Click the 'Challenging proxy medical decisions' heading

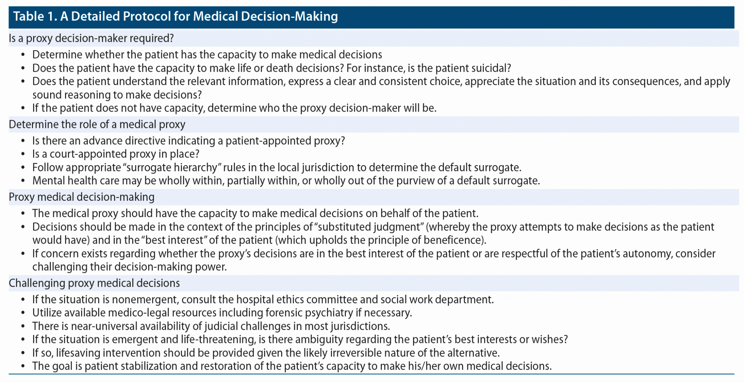pos(94,283)
